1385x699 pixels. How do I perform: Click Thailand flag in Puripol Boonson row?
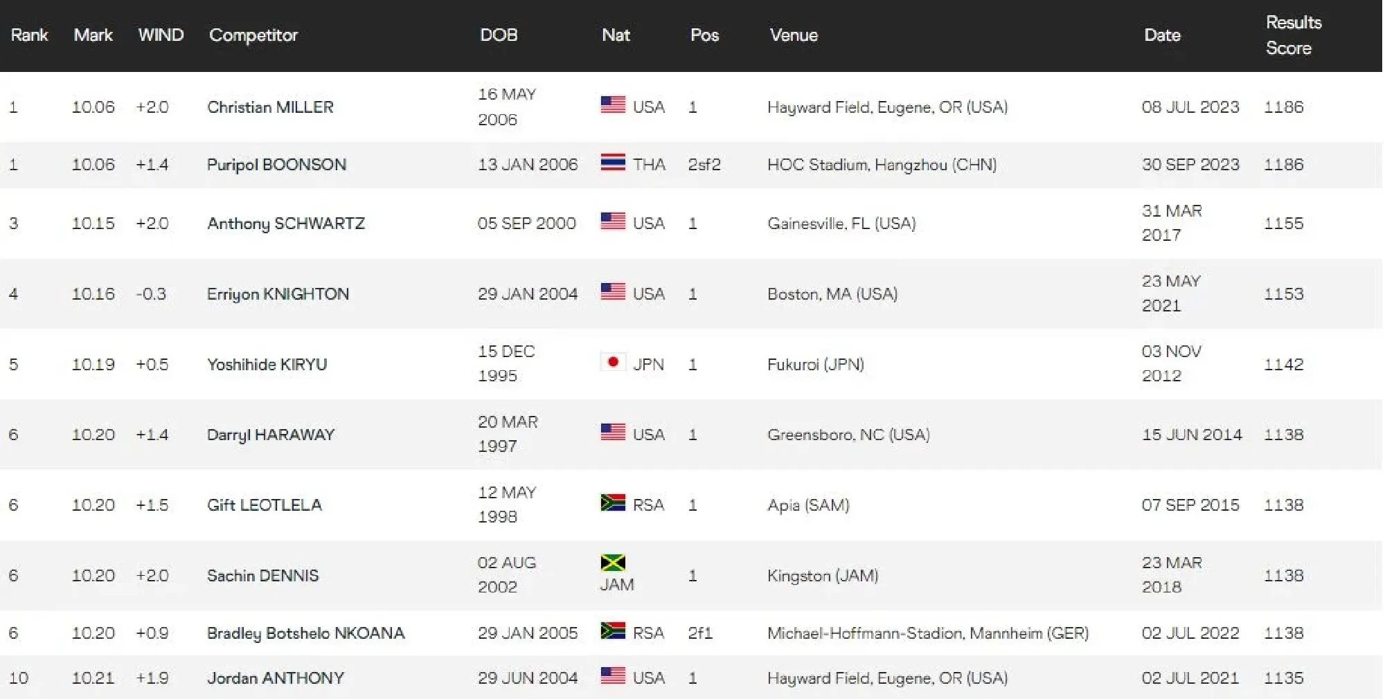point(613,163)
